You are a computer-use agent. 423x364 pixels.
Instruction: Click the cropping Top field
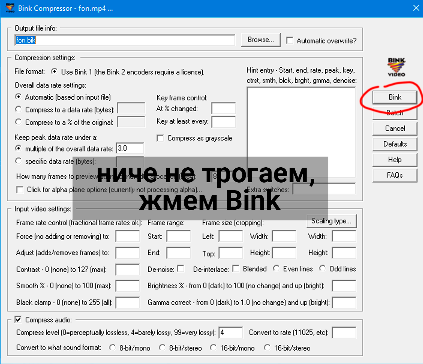click(x=231, y=253)
